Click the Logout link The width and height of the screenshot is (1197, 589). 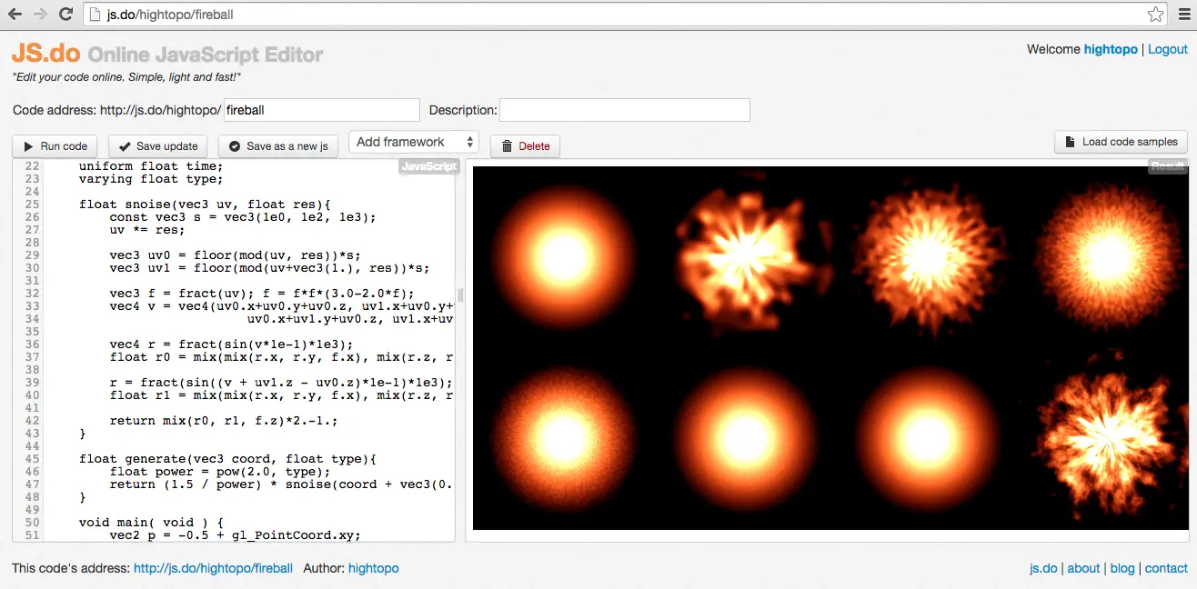point(1167,49)
